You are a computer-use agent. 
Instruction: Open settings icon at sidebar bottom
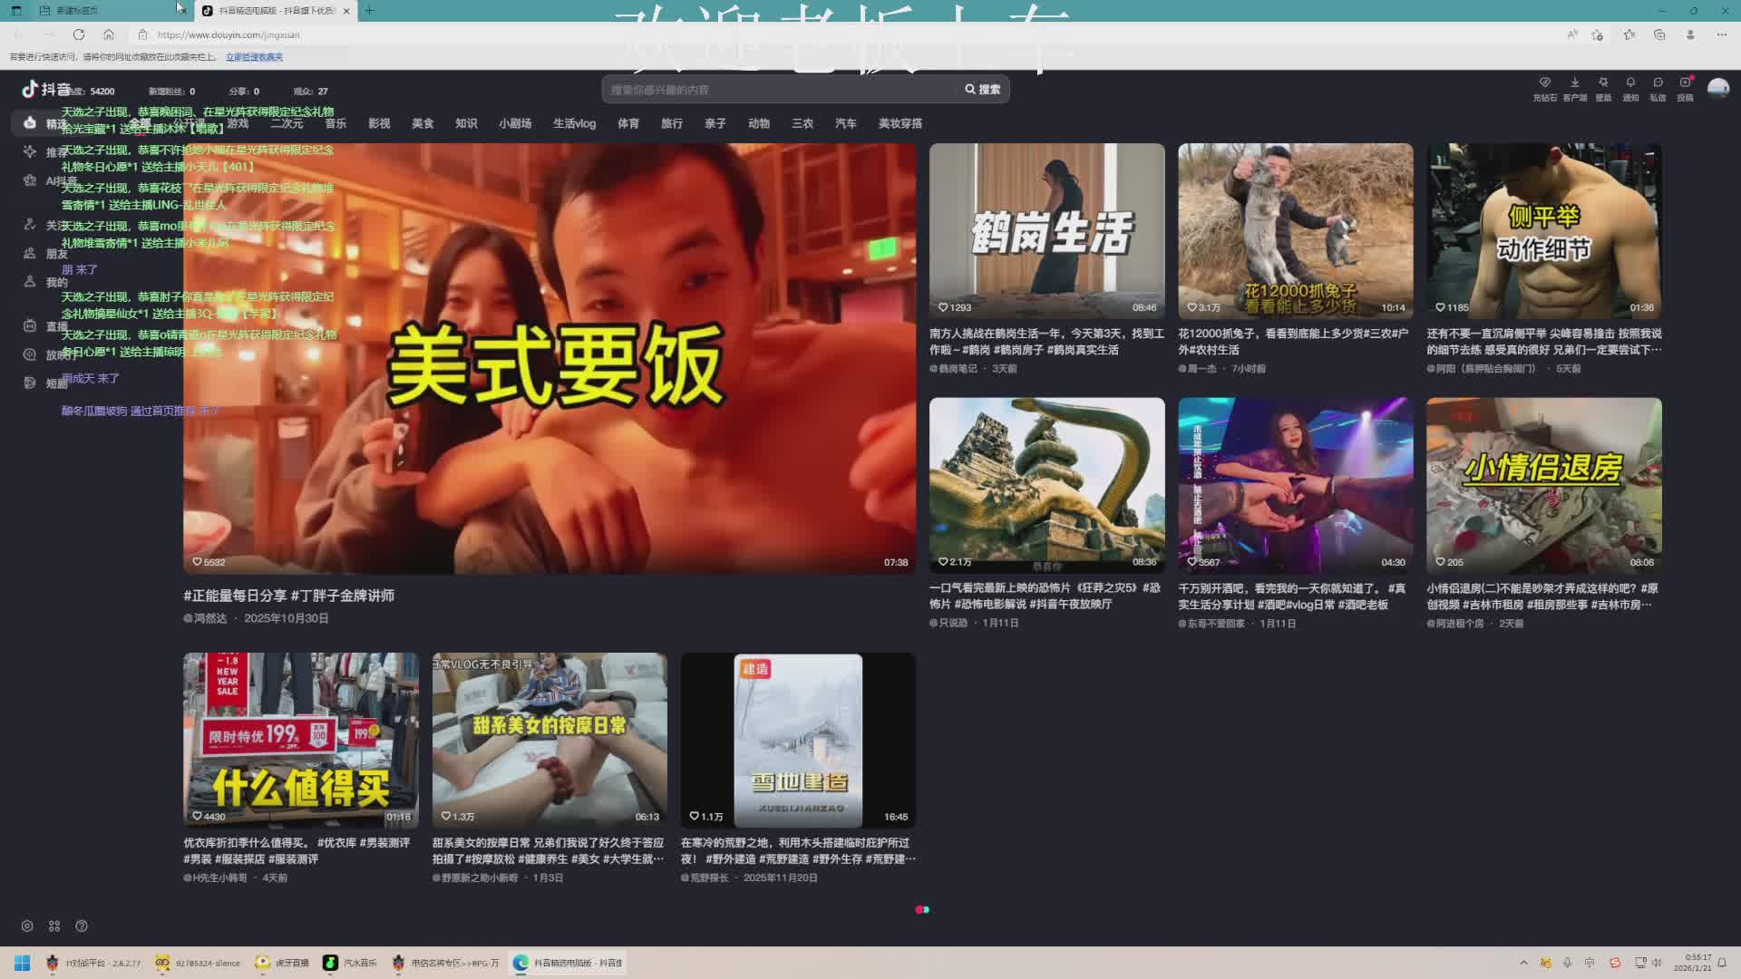point(27,926)
